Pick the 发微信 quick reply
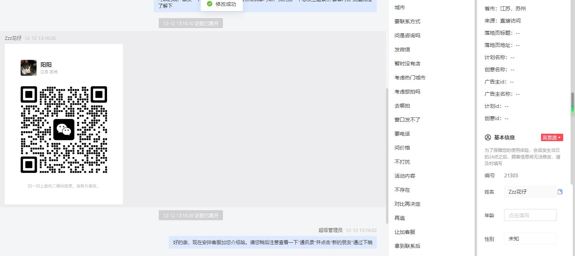Screen dimensions: 575x256 [x=402, y=50]
